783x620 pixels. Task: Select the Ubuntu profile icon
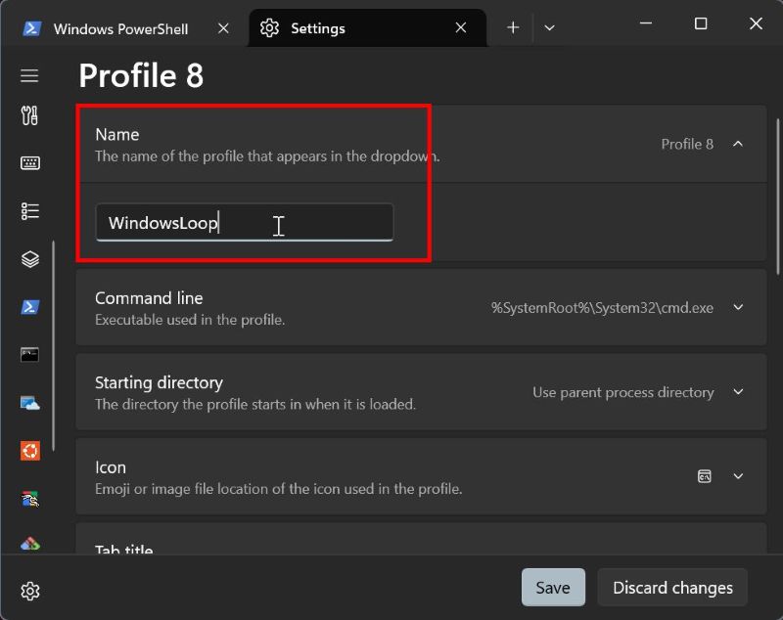tap(29, 450)
